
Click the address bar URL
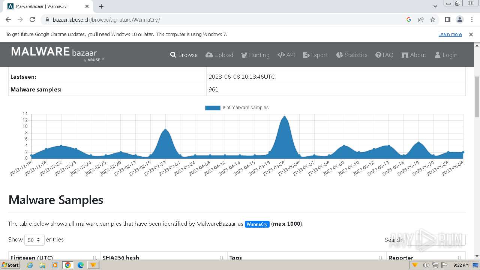point(106,20)
